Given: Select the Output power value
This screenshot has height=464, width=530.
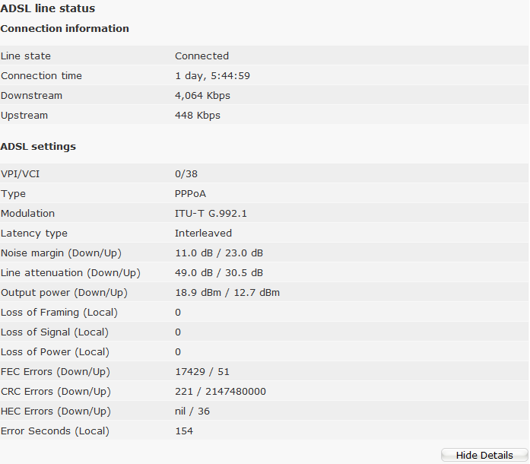Looking at the screenshot, I should (227, 292).
